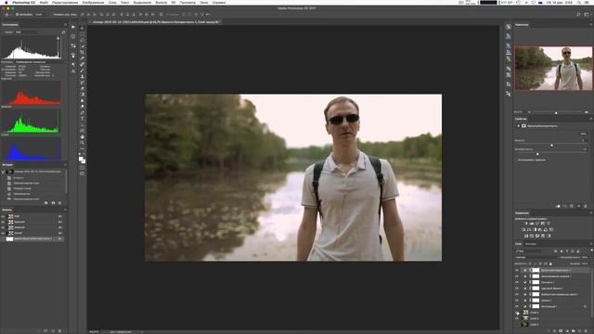Toggle the use legacy checkbox in Properties
The image size is (594, 334).
pyautogui.click(x=517, y=160)
